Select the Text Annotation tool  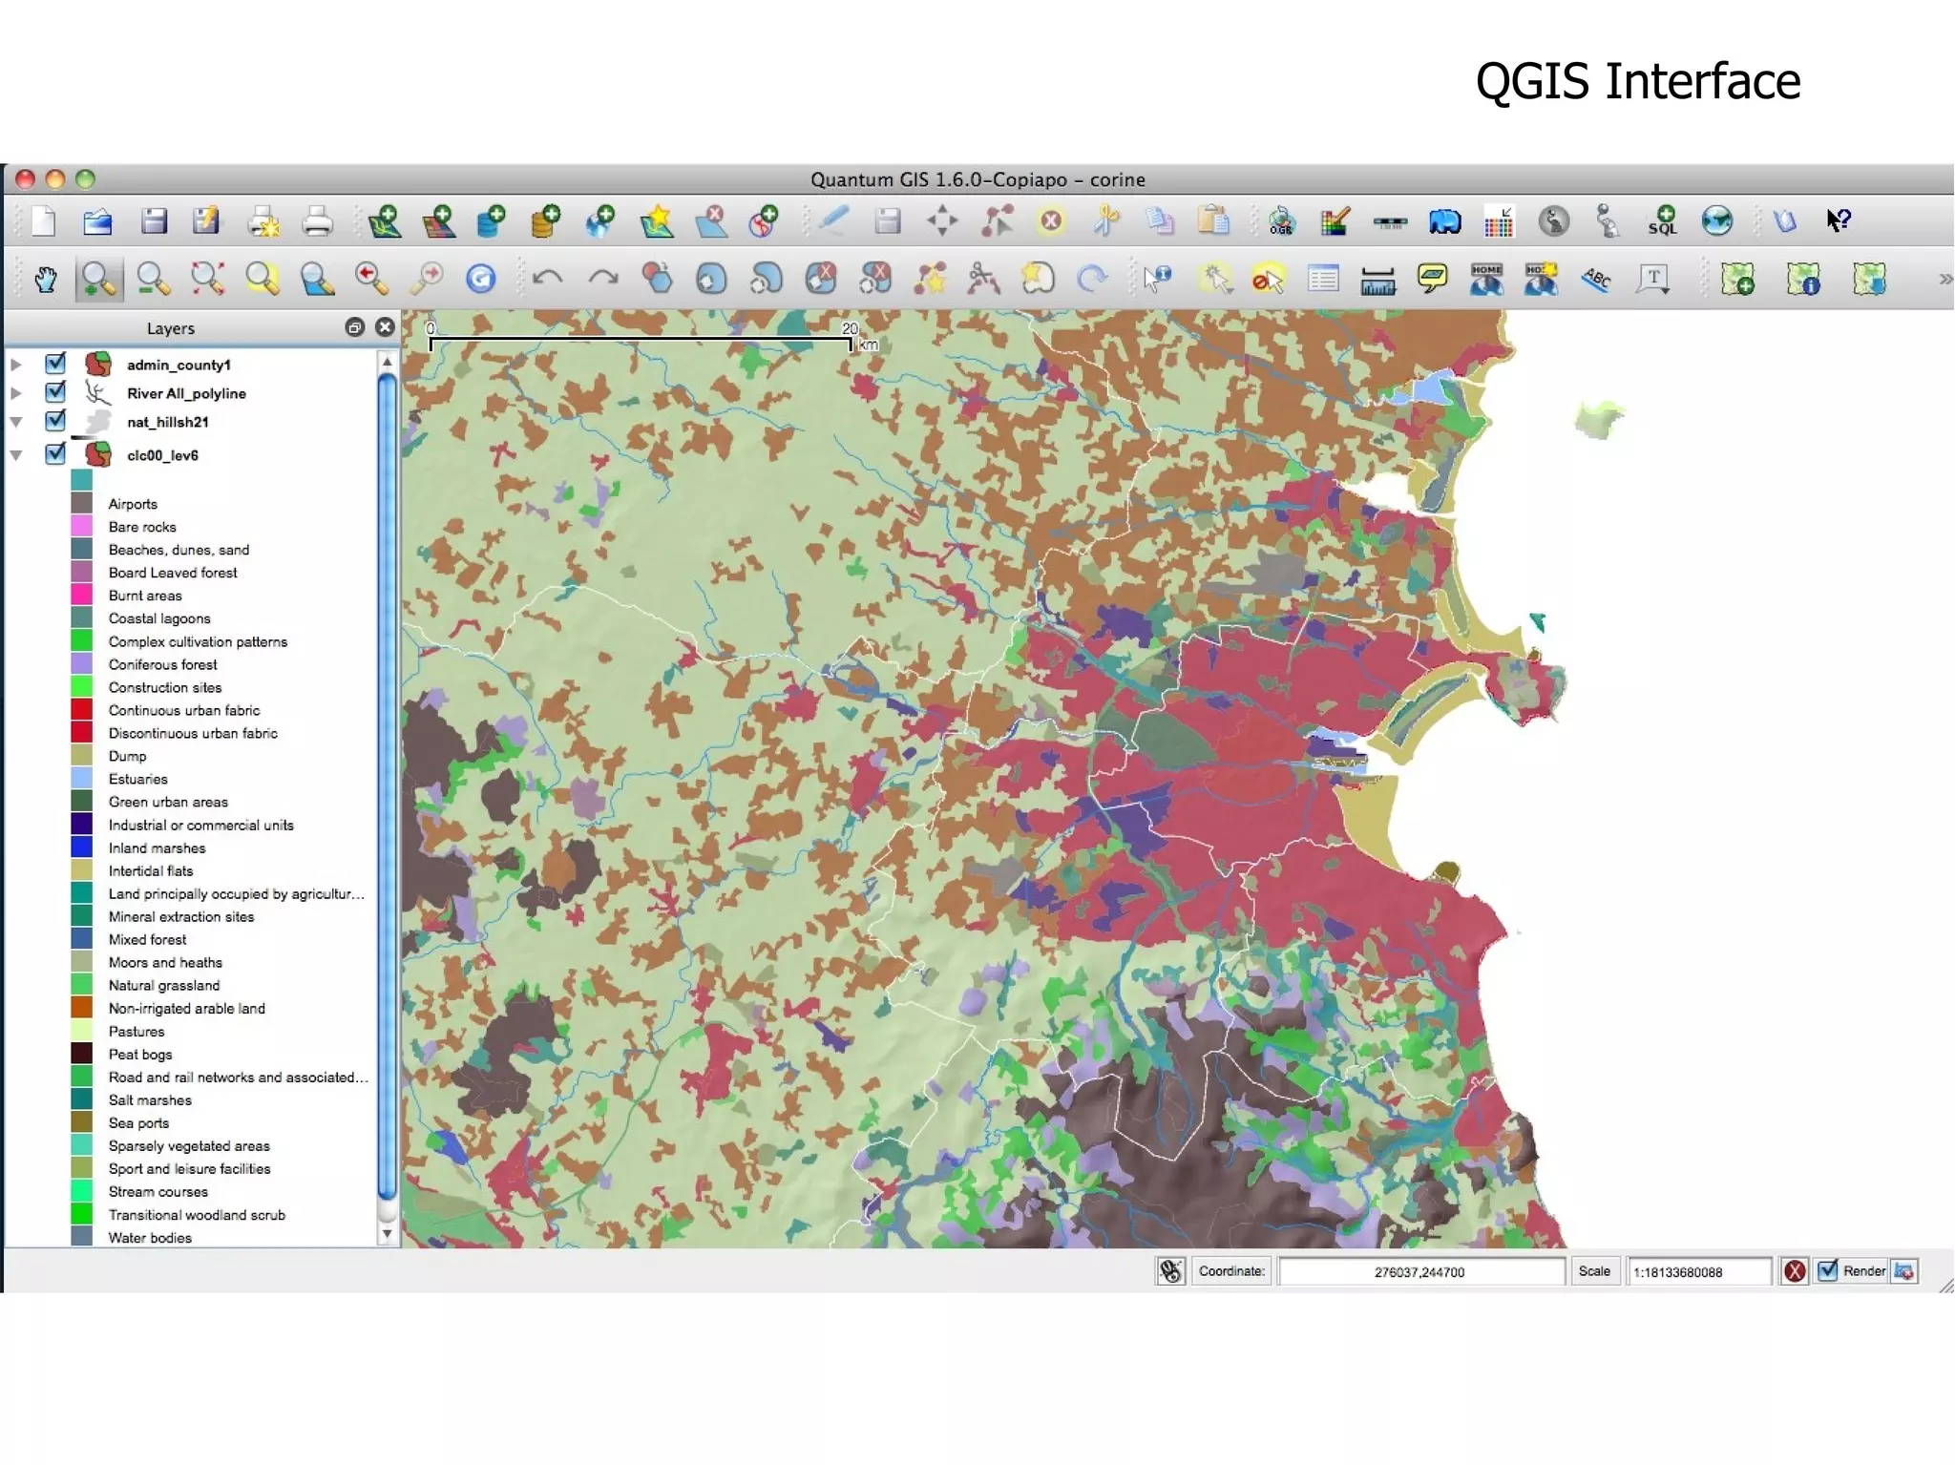coord(1653,279)
